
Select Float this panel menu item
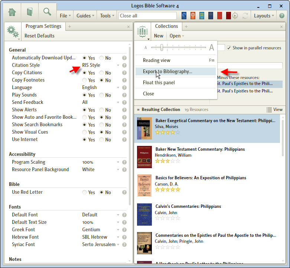coord(176,83)
